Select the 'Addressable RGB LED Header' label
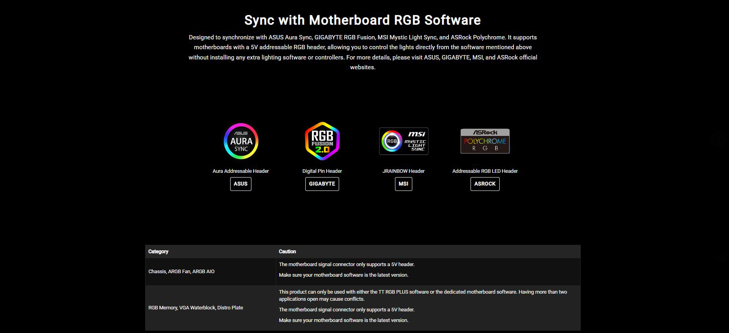Image resolution: width=729 pixels, height=333 pixels. [x=485, y=171]
